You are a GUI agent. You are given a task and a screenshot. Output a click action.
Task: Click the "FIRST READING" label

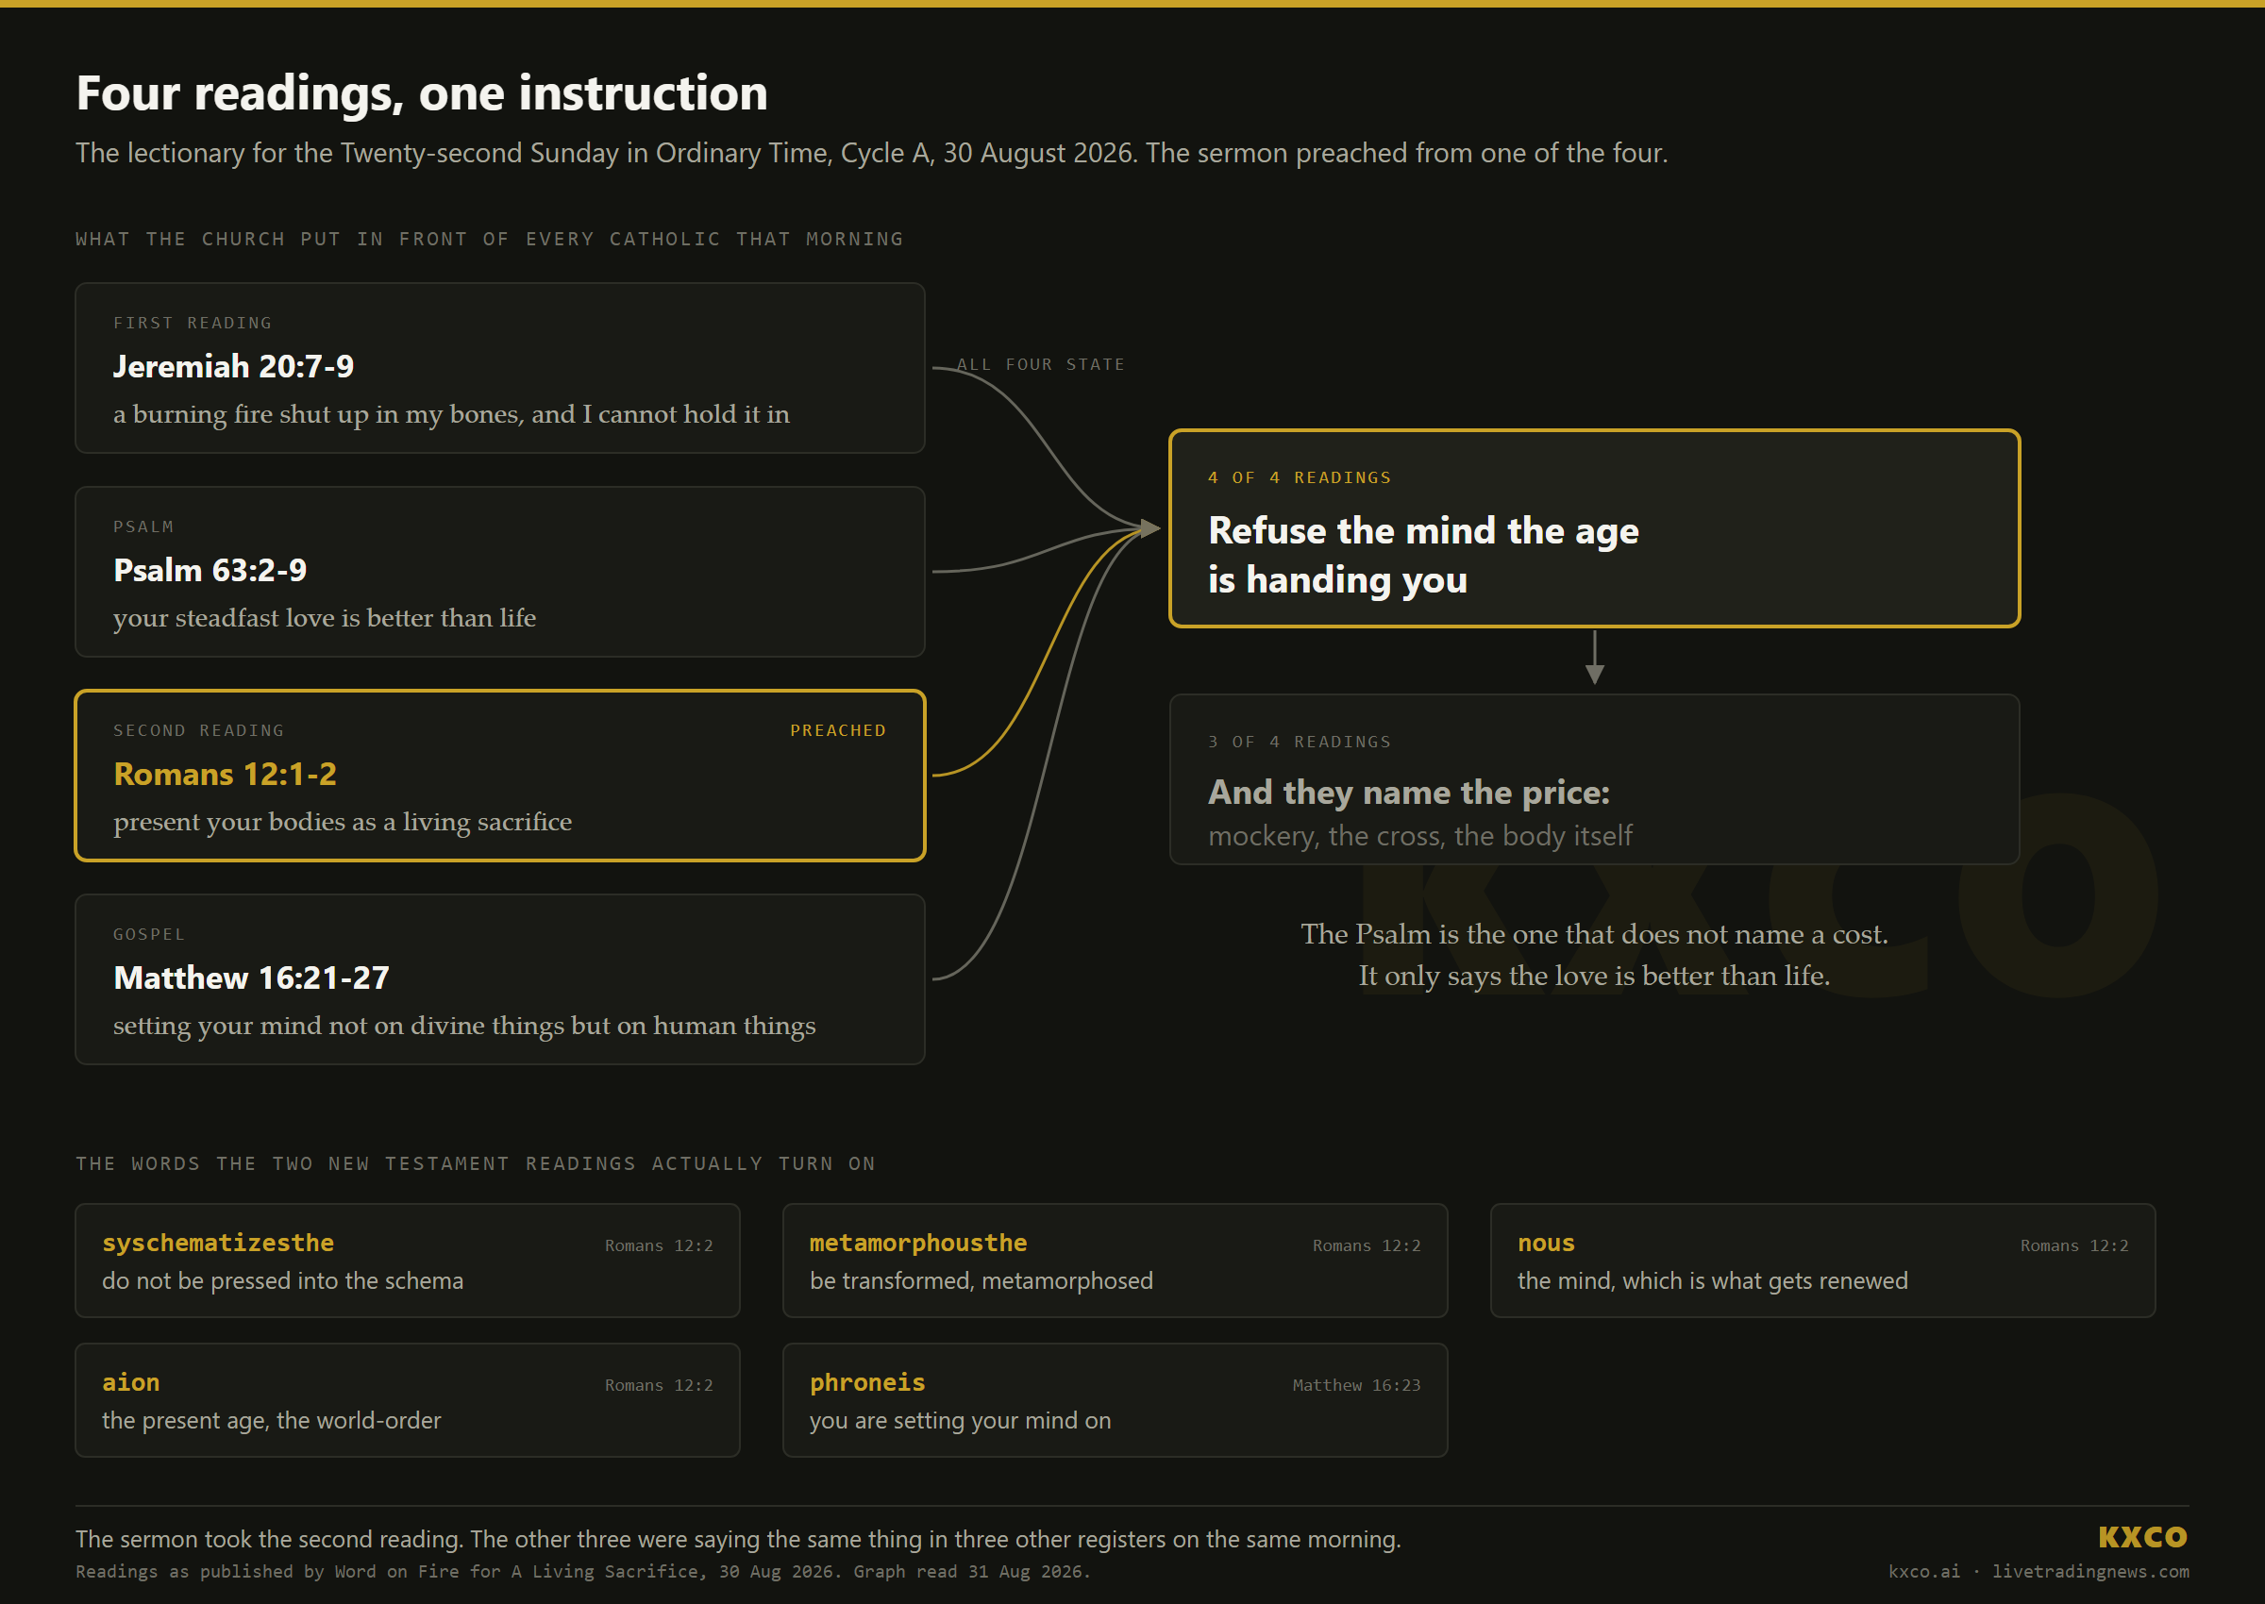coord(193,323)
